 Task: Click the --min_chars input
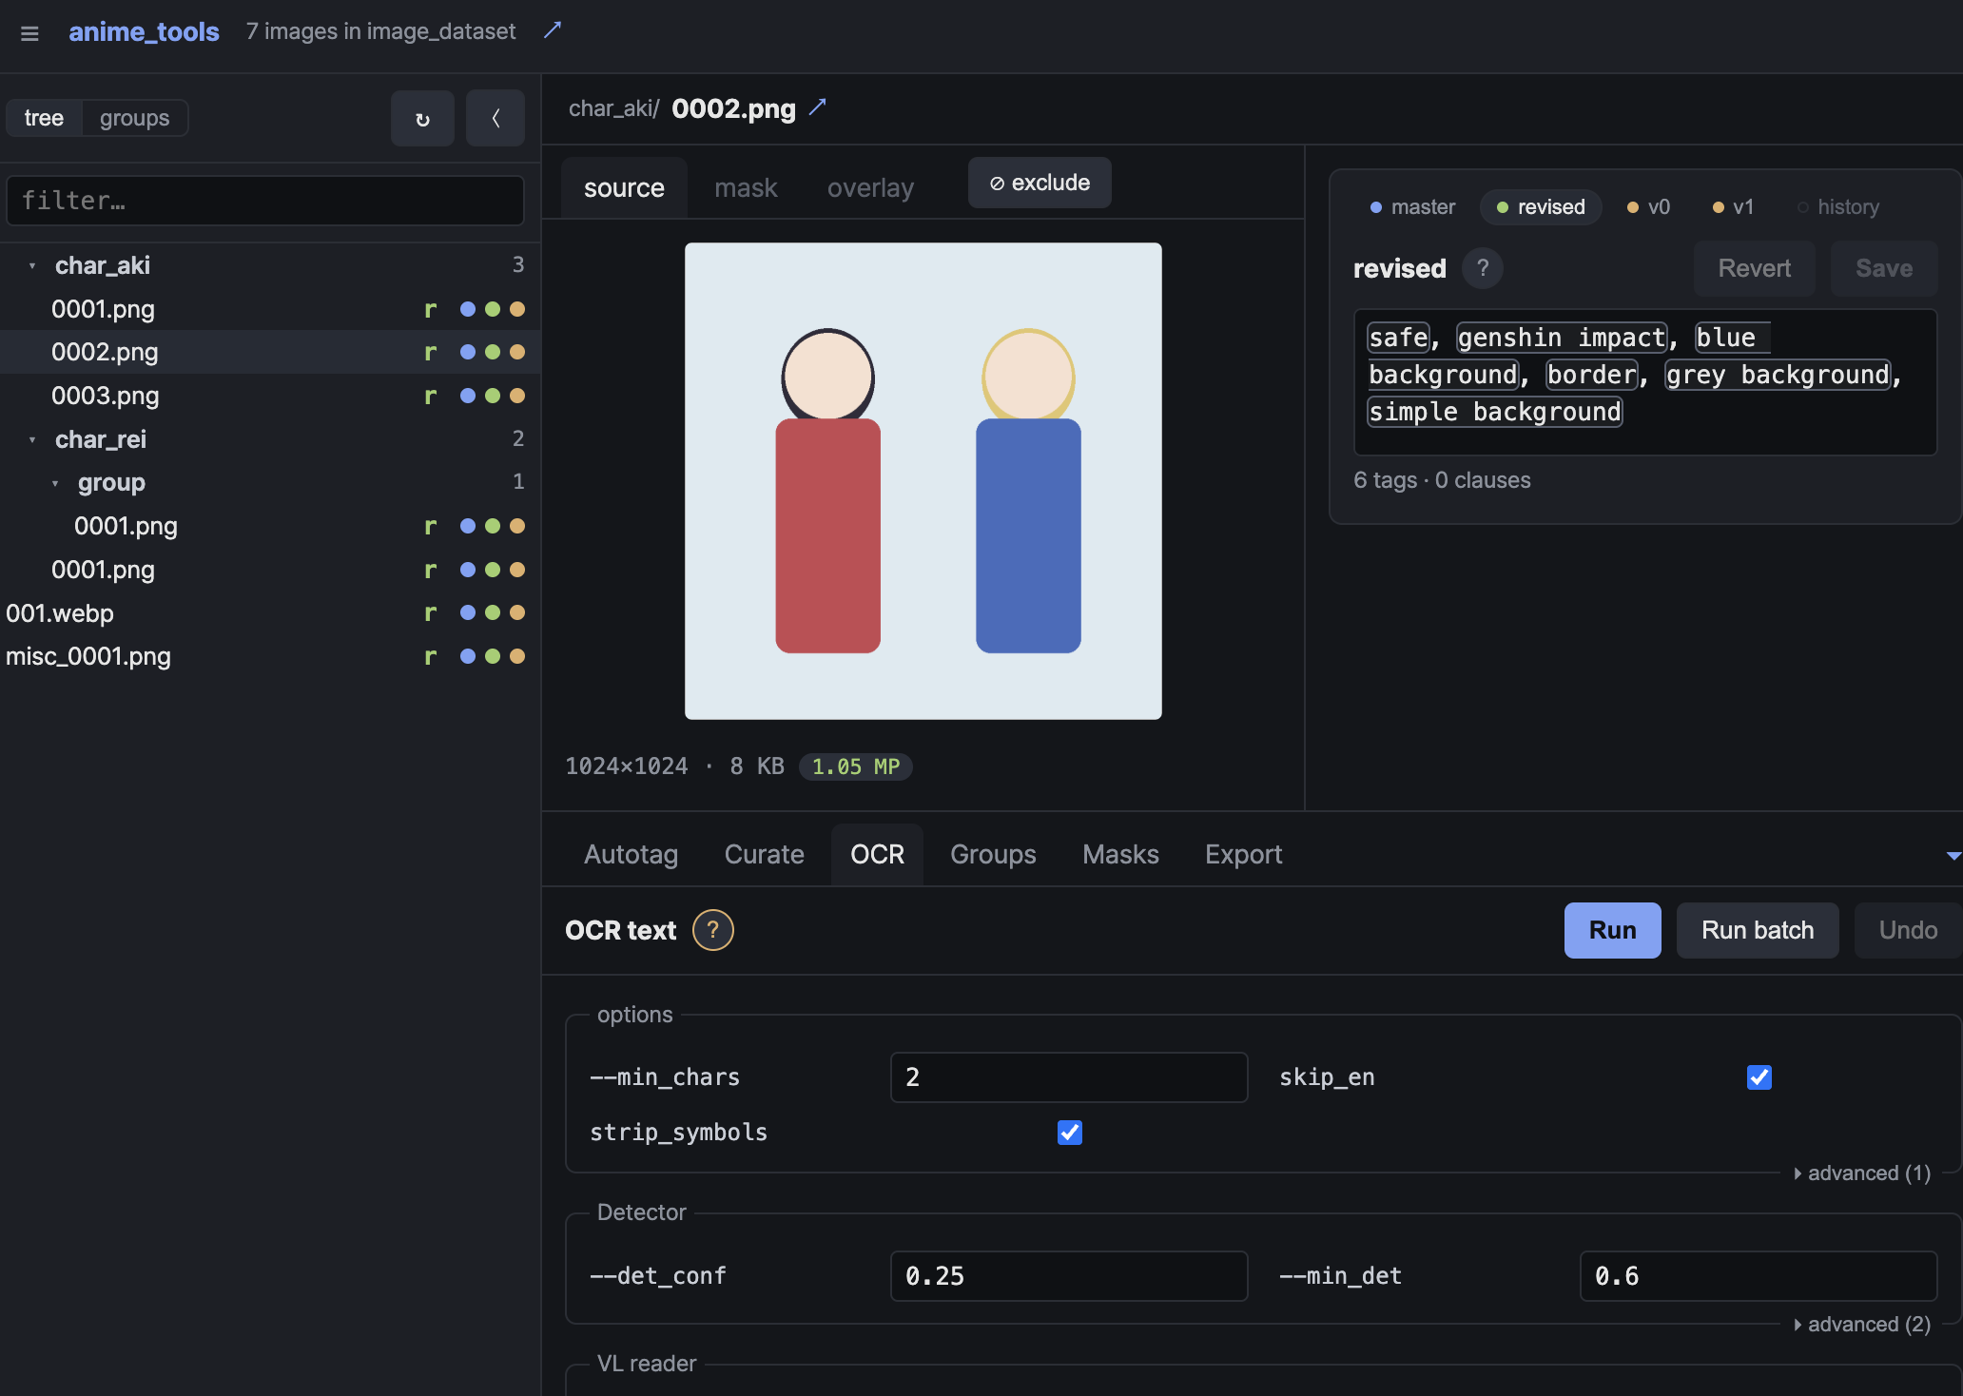click(x=1069, y=1077)
